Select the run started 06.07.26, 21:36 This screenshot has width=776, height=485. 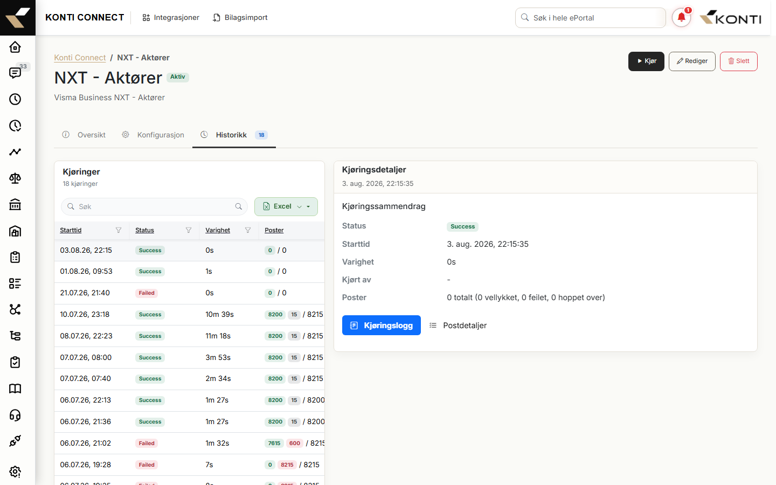coord(189,422)
